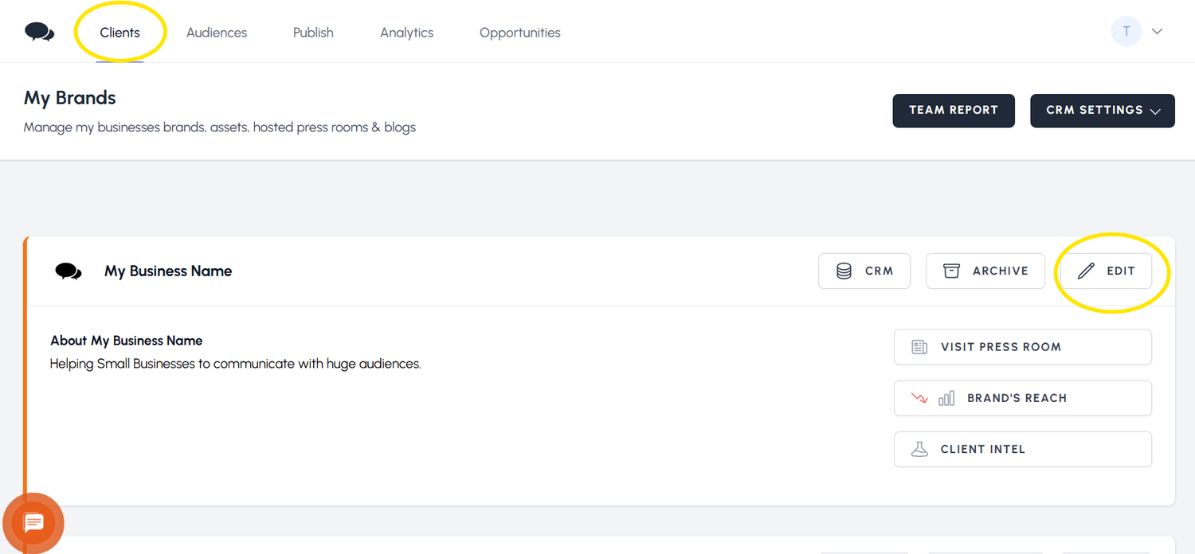1195x554 pixels.
Task: Click the My Business Name brand logo
Action: [x=69, y=271]
